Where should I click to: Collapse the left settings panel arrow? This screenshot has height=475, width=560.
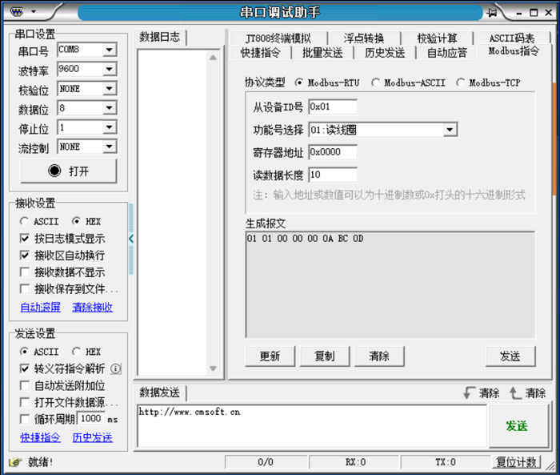tap(131, 238)
